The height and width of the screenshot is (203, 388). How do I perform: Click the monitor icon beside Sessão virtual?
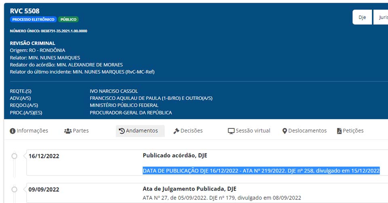pyautogui.click(x=231, y=131)
